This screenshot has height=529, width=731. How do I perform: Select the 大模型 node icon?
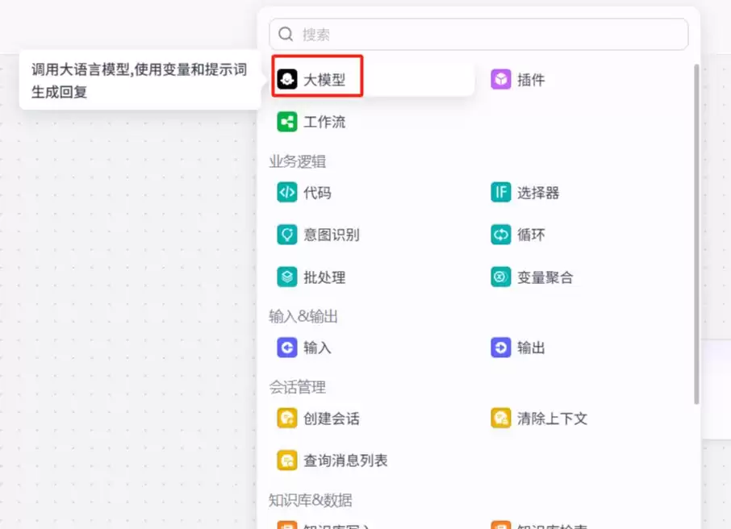coord(287,79)
